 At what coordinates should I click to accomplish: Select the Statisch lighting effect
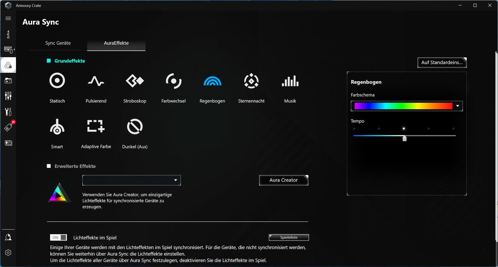[x=57, y=81]
